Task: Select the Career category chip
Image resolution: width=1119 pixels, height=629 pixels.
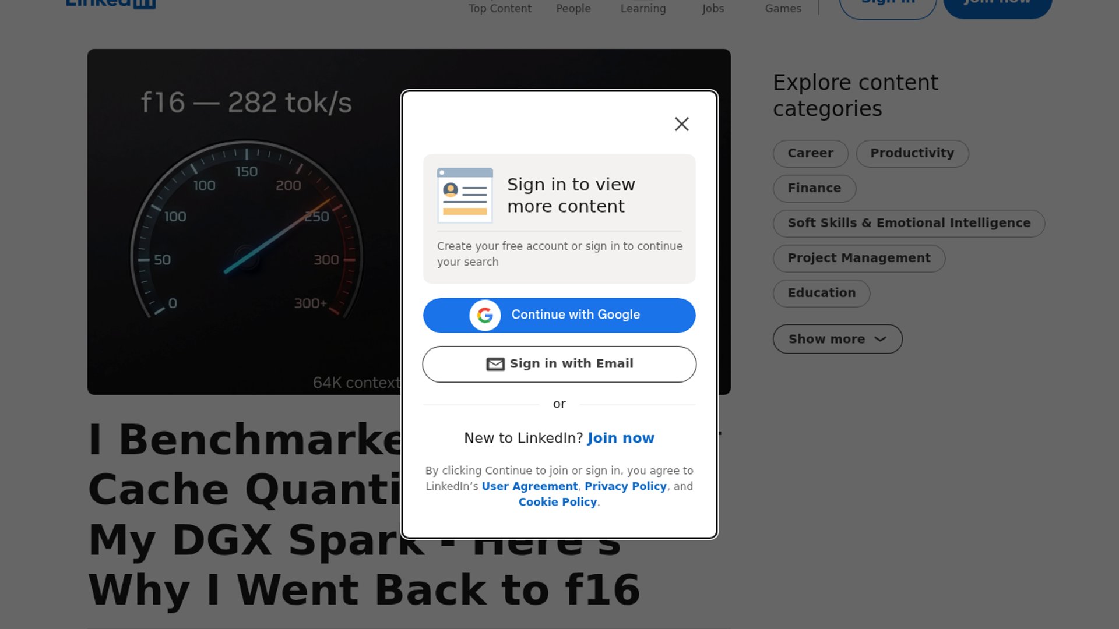Action: [x=810, y=153]
